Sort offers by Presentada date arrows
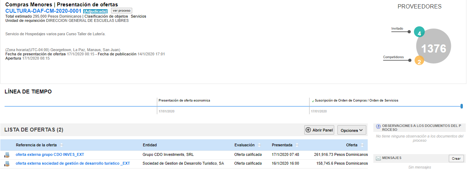Screen dimensions: 471x171 297,145
